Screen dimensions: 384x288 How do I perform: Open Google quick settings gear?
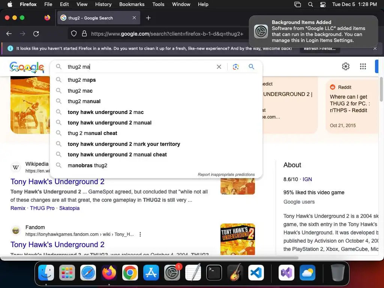tap(345, 66)
